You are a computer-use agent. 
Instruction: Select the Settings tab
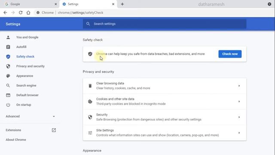click(x=89, y=4)
